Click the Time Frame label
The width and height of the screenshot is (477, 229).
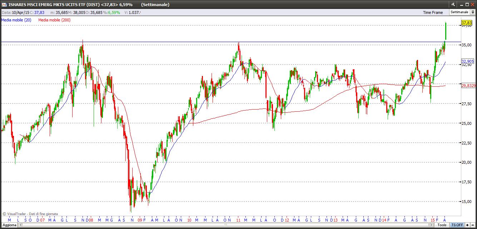433,12
